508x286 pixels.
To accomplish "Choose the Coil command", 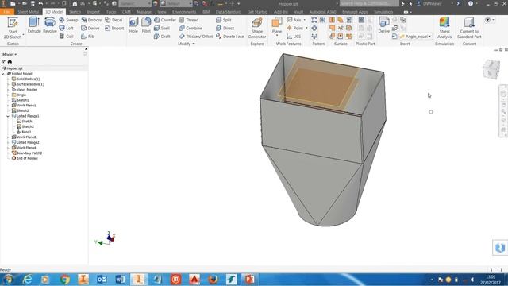I will (x=67, y=37).
